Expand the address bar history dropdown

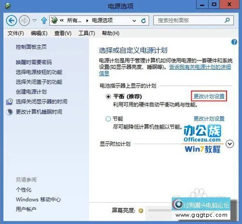pos(134,21)
